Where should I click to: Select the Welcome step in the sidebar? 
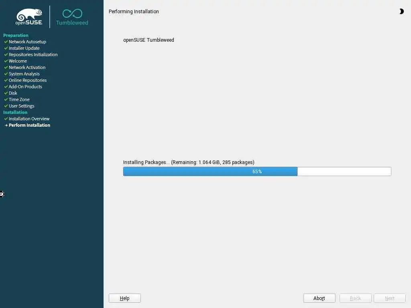point(18,61)
